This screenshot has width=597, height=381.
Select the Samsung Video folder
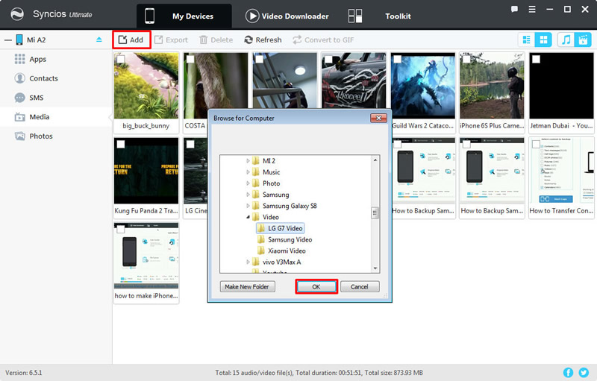[x=285, y=239]
